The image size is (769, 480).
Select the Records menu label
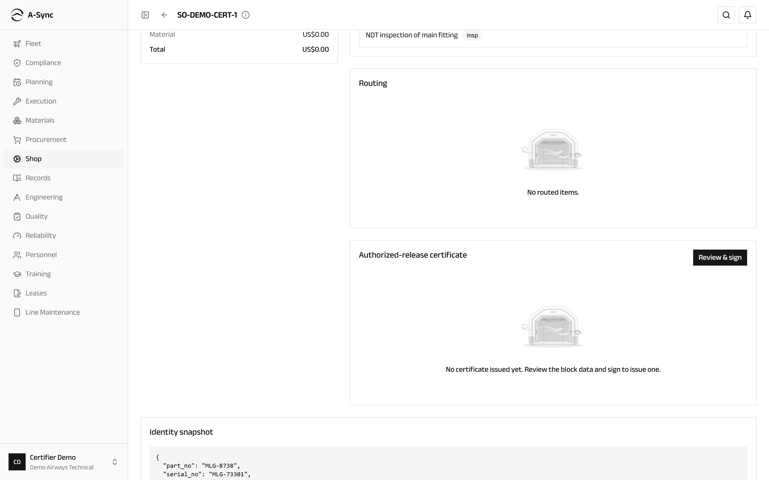point(38,178)
